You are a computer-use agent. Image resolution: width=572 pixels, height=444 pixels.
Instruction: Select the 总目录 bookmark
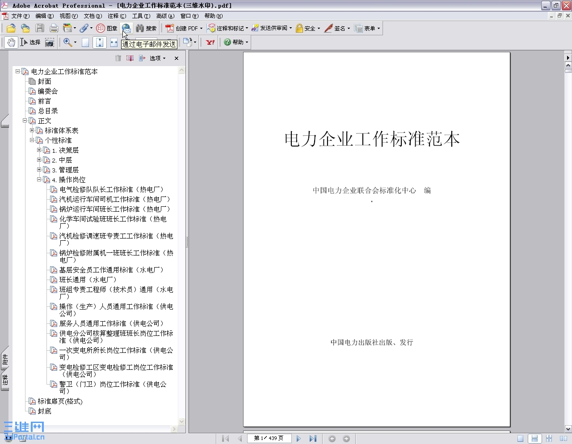pyautogui.click(x=48, y=111)
